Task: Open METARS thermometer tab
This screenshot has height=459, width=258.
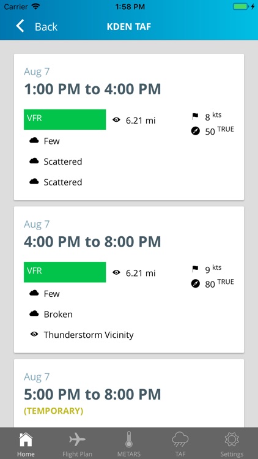Action: pyautogui.click(x=129, y=444)
